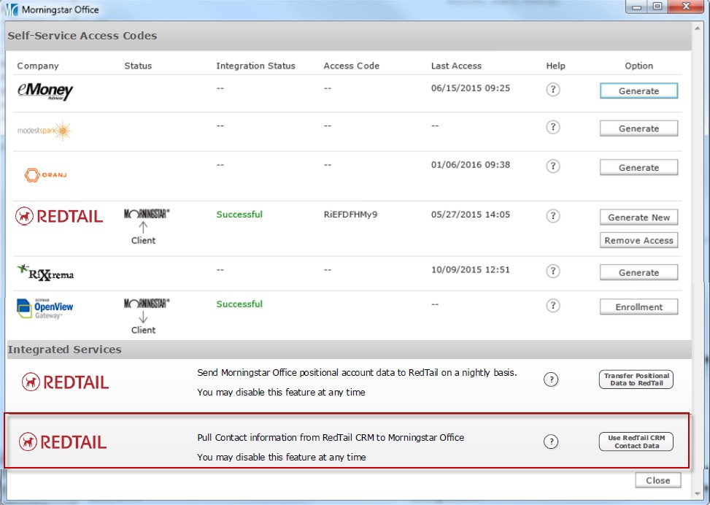
Task: Open help for RedTail CRM contact pull
Action: (x=552, y=441)
